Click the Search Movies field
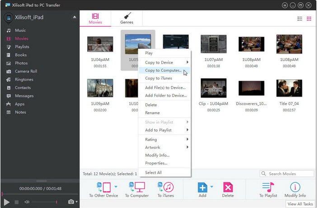 point(287,174)
